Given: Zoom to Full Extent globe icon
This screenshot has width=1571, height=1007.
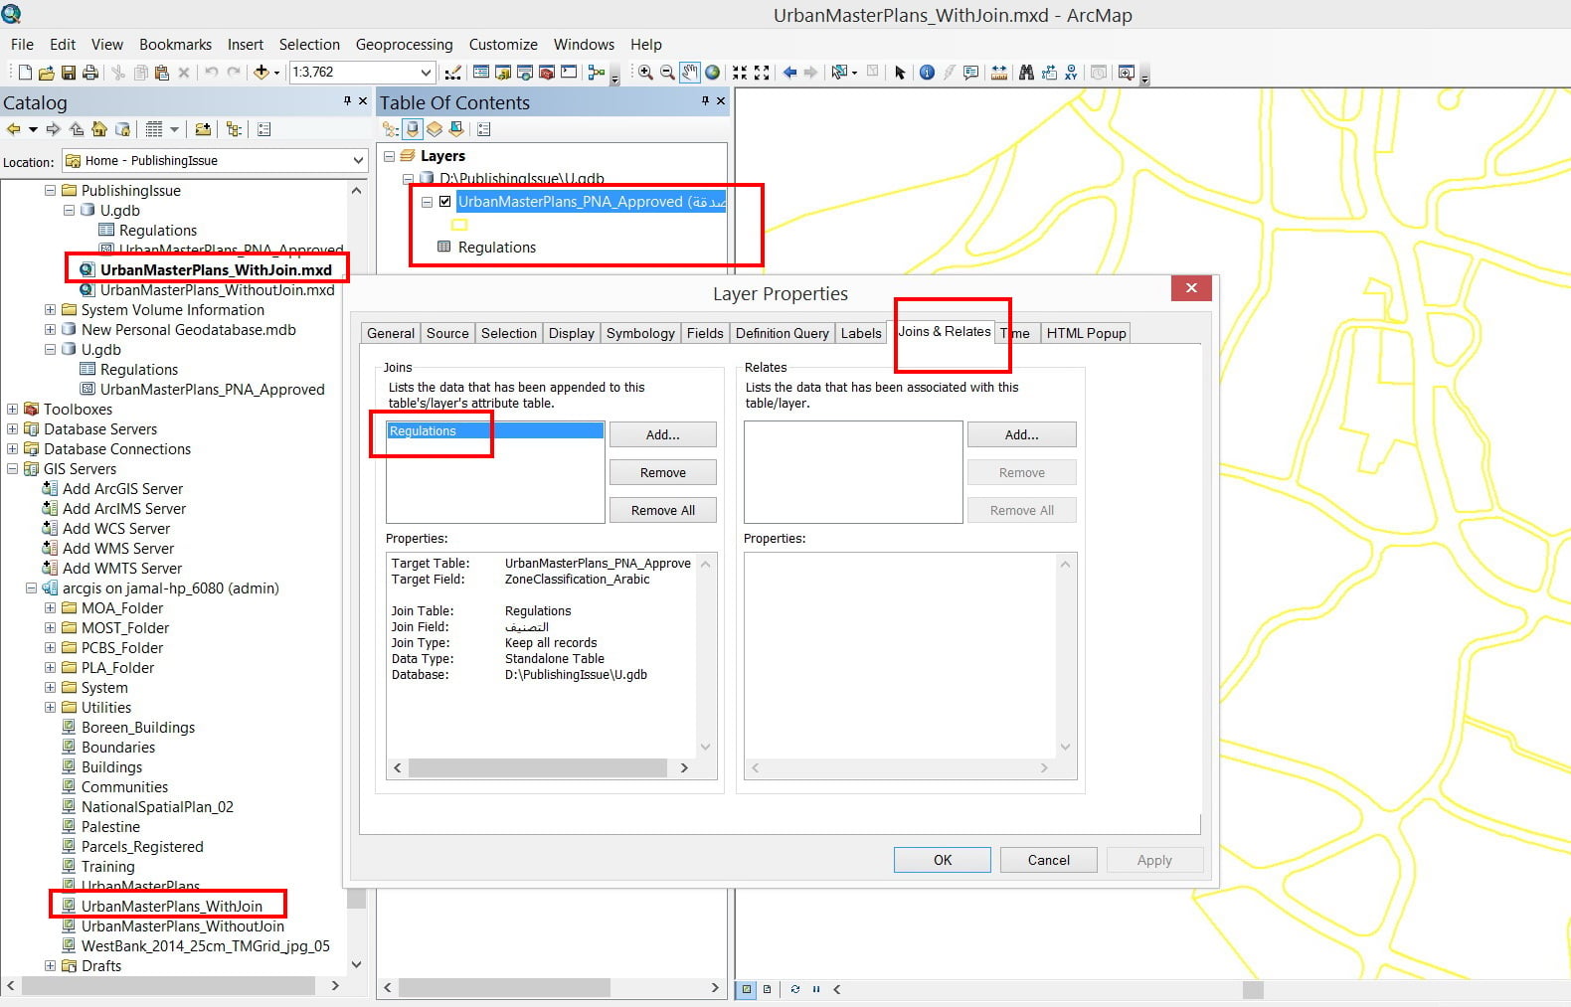Looking at the screenshot, I should pos(713,73).
